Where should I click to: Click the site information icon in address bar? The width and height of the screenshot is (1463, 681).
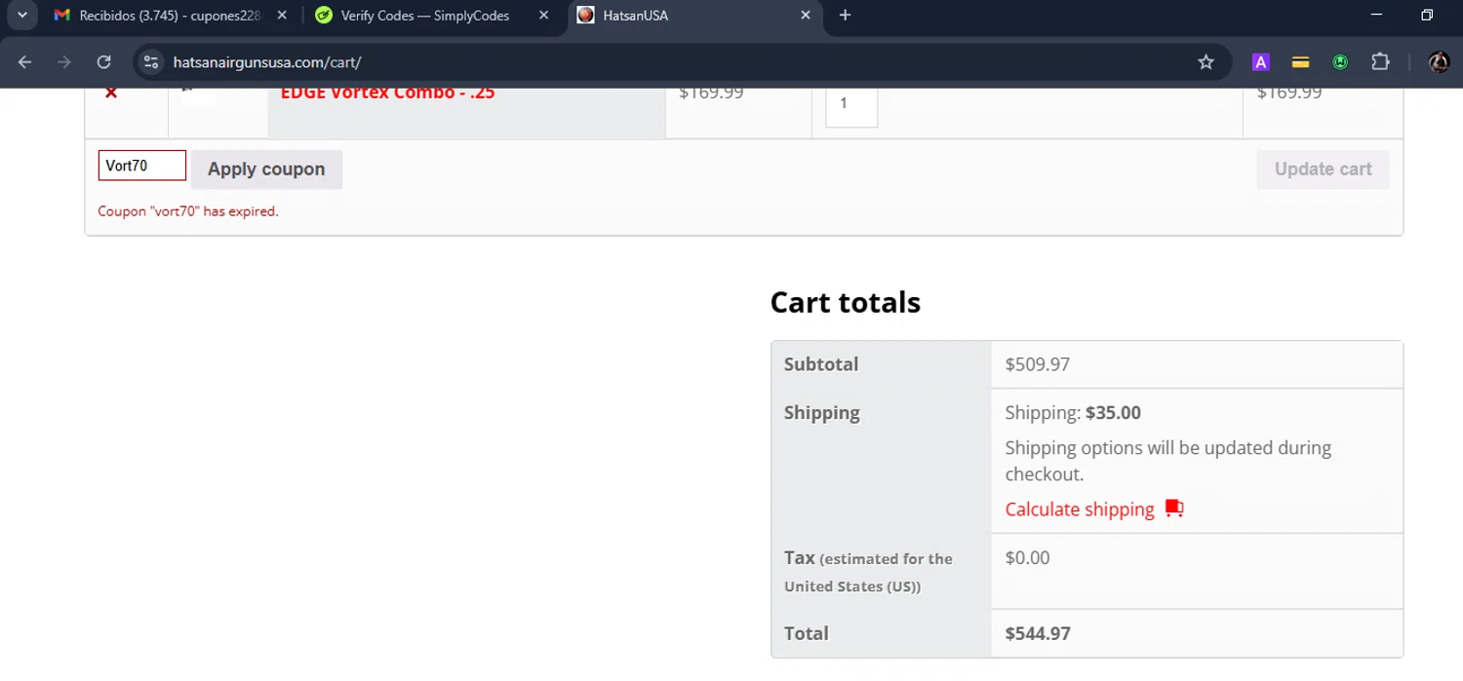[x=150, y=62]
